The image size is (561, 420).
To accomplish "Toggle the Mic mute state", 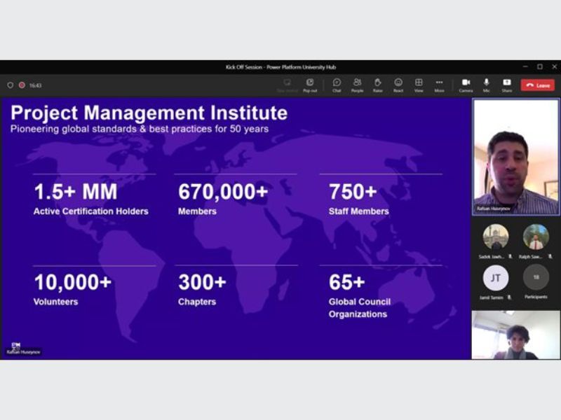I will pyautogui.click(x=486, y=85).
